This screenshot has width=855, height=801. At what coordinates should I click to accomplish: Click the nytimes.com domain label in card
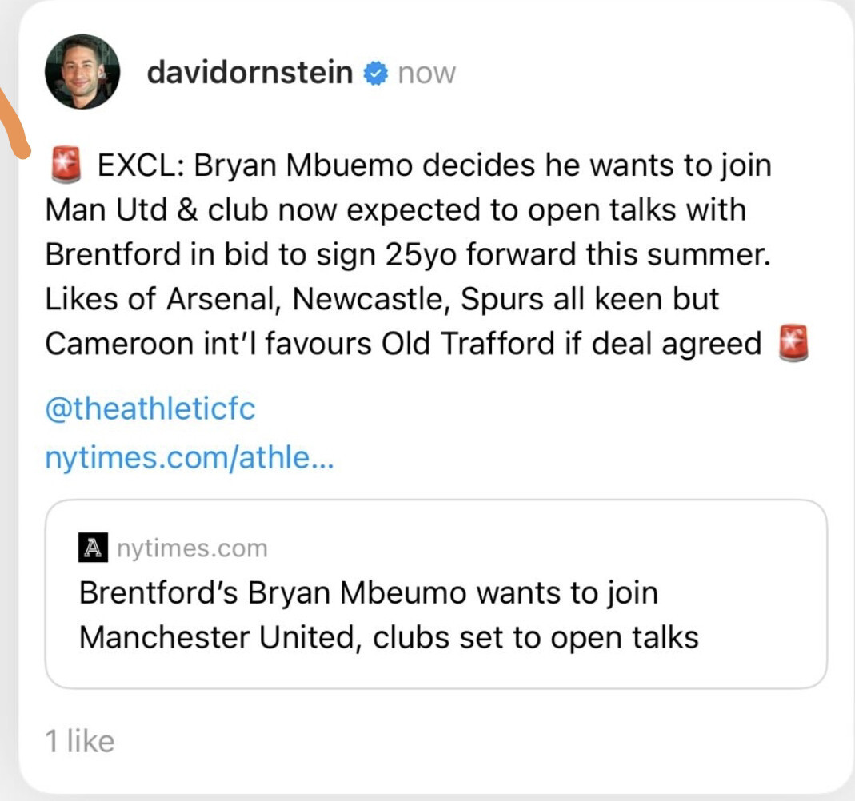[x=192, y=548]
